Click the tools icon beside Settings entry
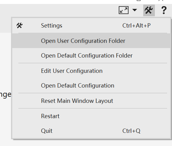 (20, 26)
